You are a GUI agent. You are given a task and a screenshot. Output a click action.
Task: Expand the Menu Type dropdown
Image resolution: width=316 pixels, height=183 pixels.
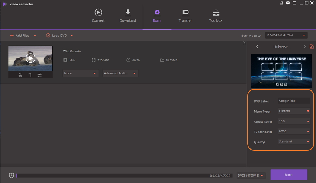pos(294,111)
